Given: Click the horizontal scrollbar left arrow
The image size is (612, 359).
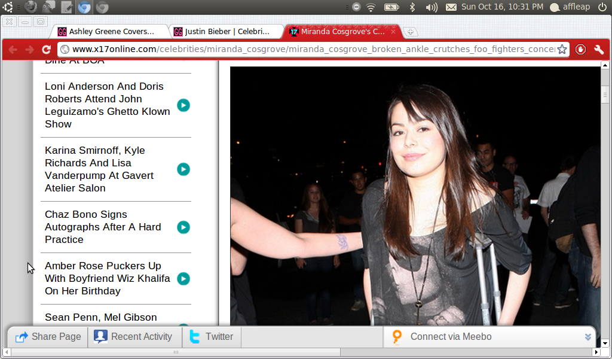Looking at the screenshot, I should tap(7, 352).
